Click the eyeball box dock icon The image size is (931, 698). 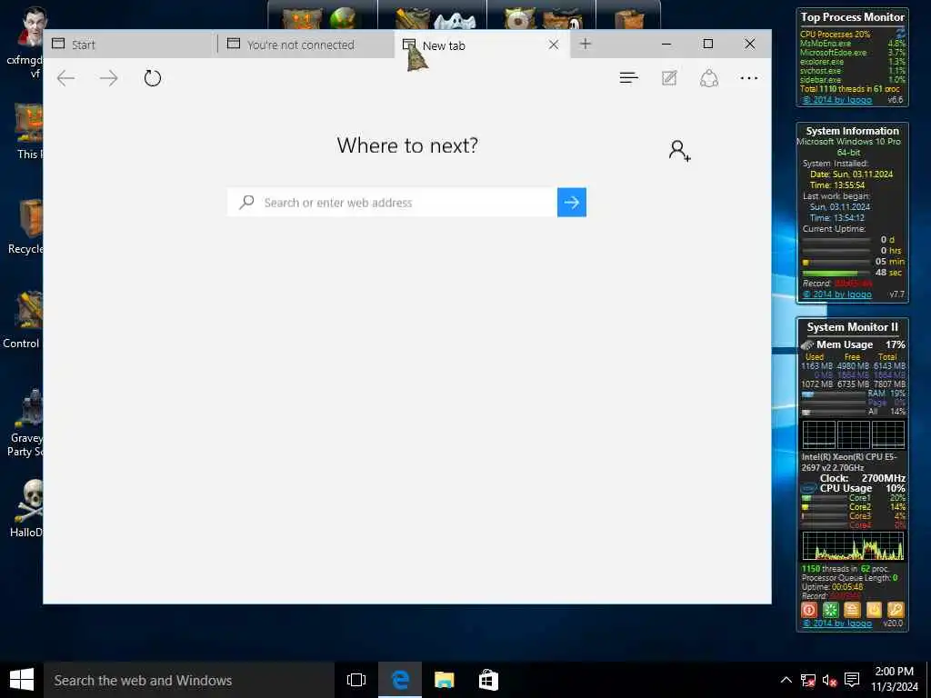click(519, 18)
